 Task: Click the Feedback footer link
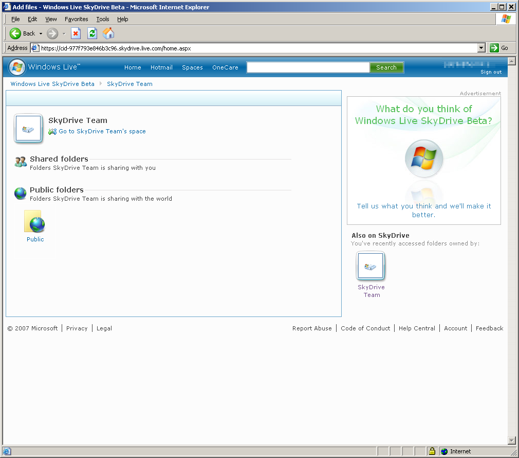(x=489, y=328)
